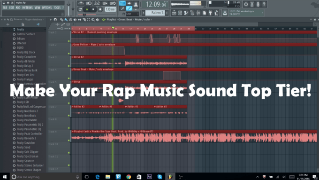Mute Track 11 using its green dot

point(69,165)
